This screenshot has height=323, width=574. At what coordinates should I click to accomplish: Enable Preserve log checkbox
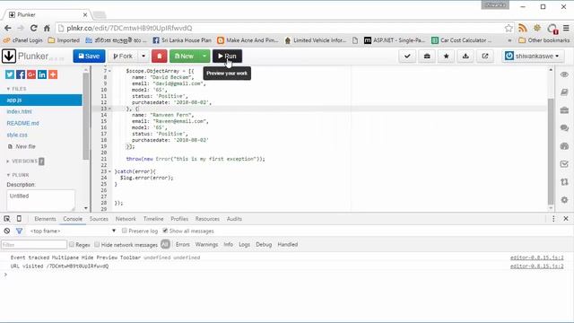click(125, 231)
